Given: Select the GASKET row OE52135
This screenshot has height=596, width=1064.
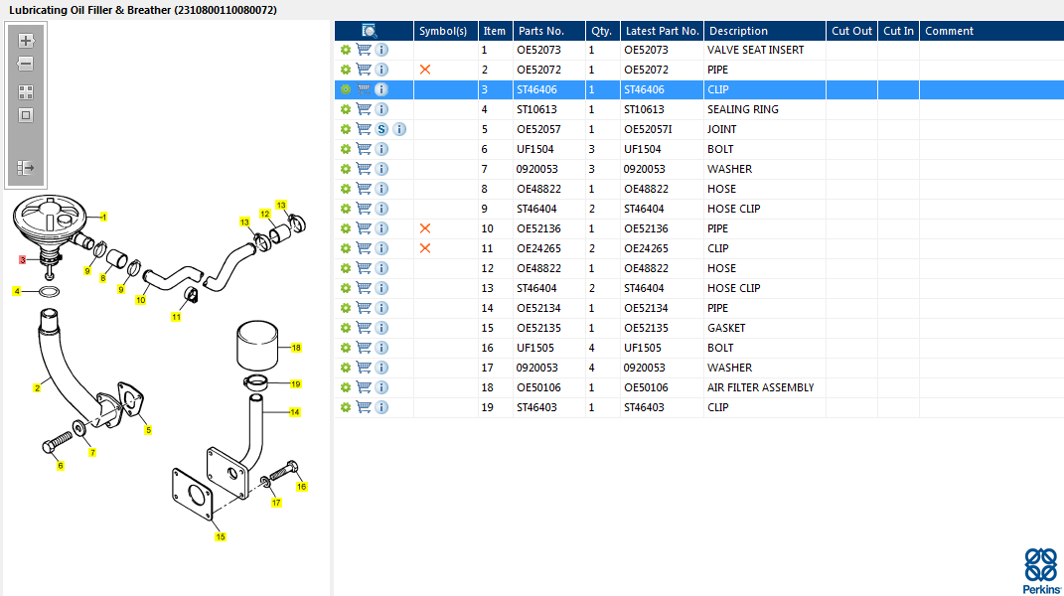Looking at the screenshot, I should point(699,328).
